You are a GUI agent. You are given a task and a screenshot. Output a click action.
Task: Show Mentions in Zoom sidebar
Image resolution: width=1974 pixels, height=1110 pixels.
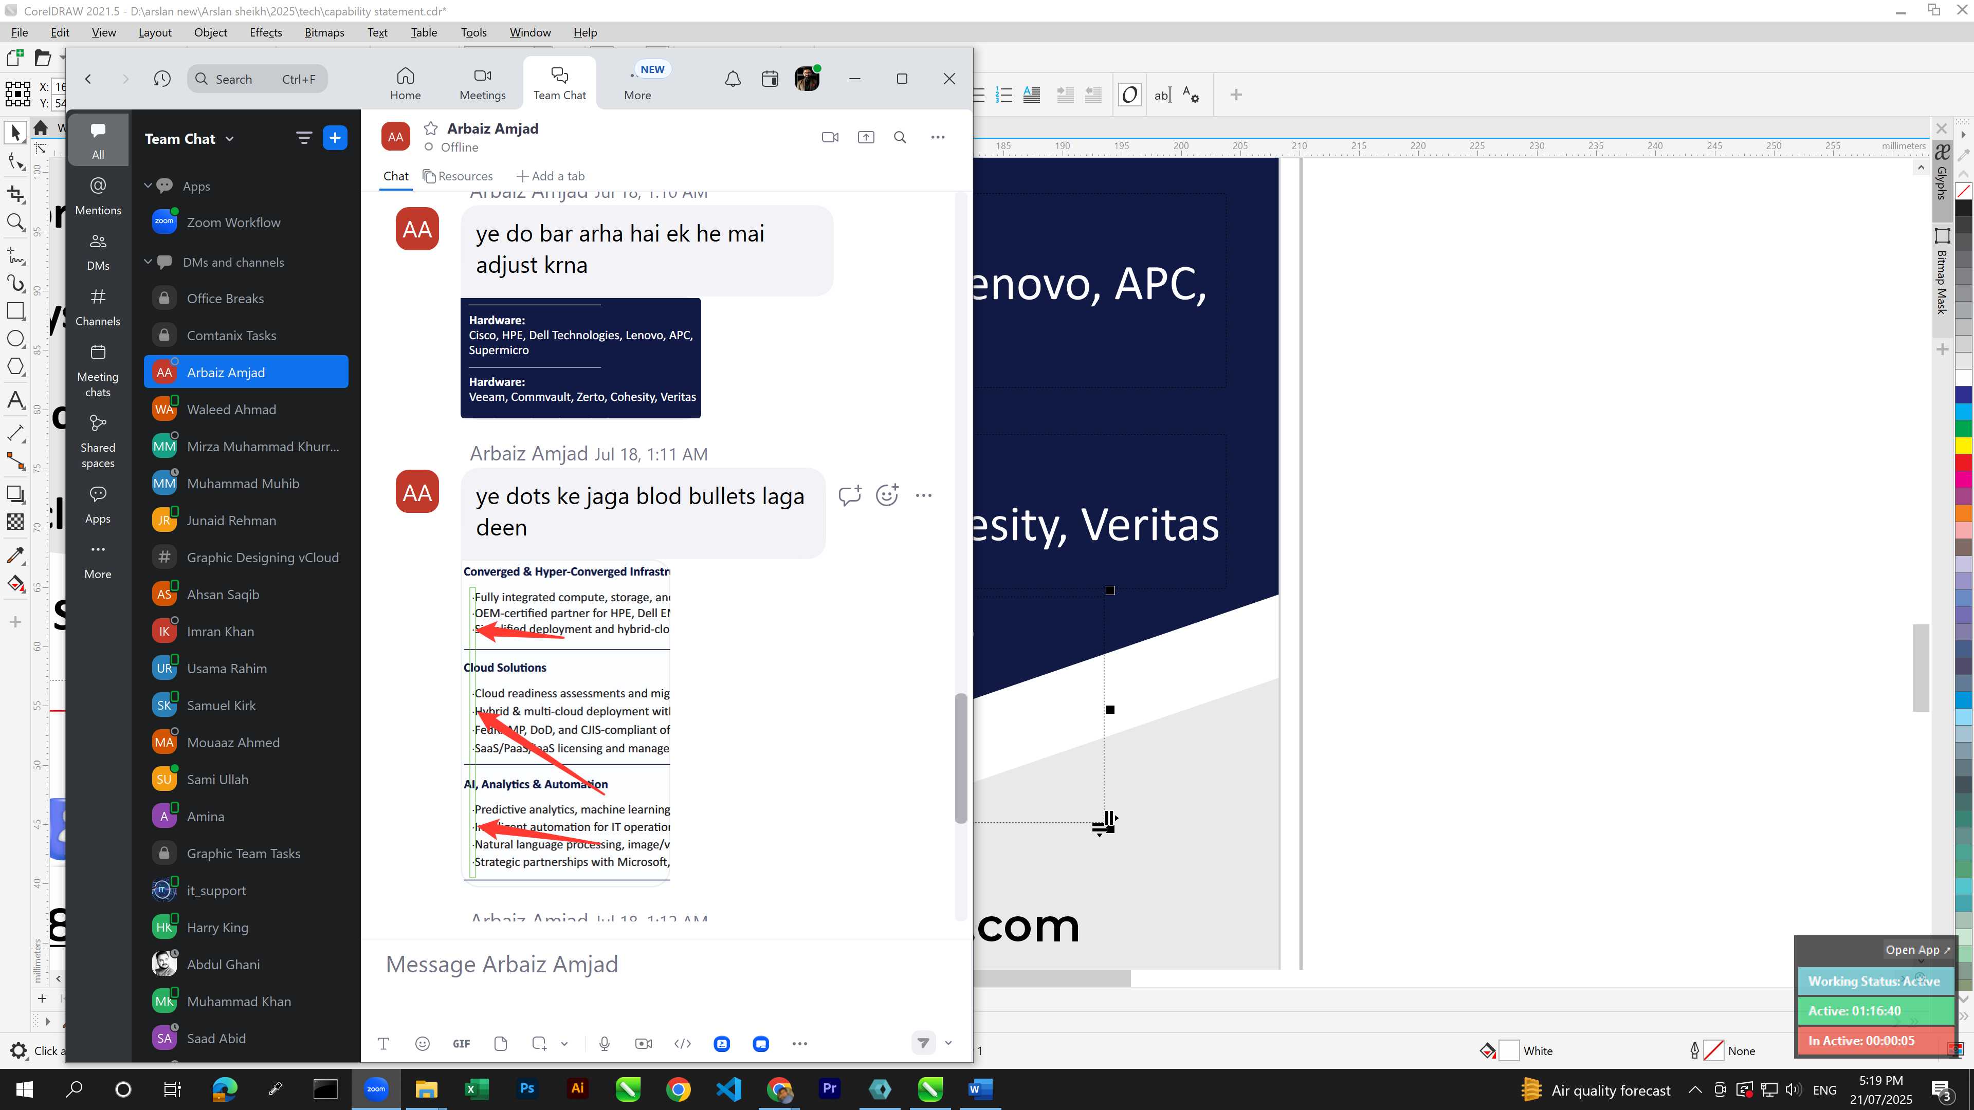coord(98,196)
